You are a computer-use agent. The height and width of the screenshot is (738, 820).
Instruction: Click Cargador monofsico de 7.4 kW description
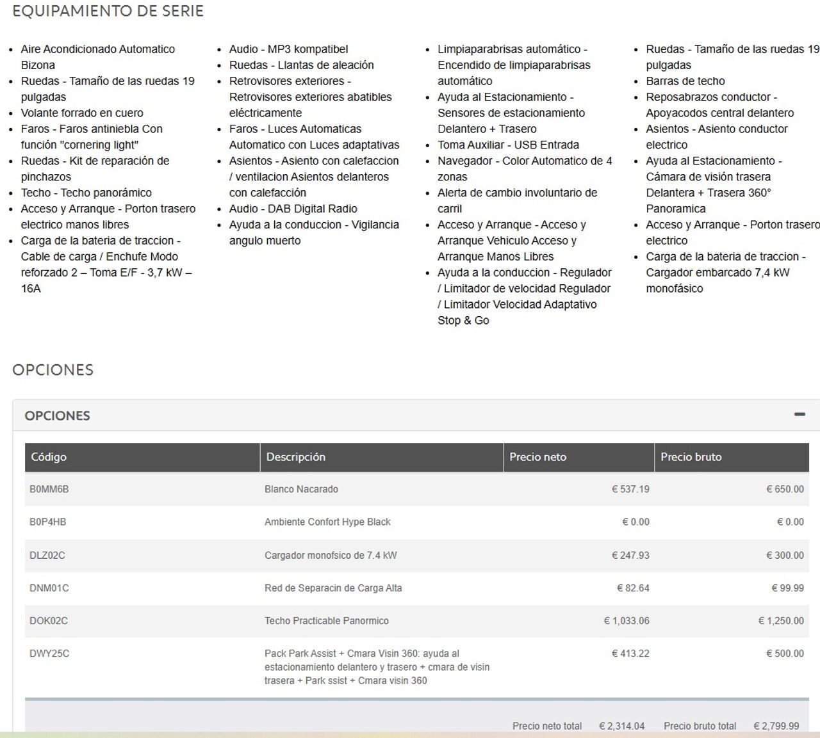[x=331, y=556]
